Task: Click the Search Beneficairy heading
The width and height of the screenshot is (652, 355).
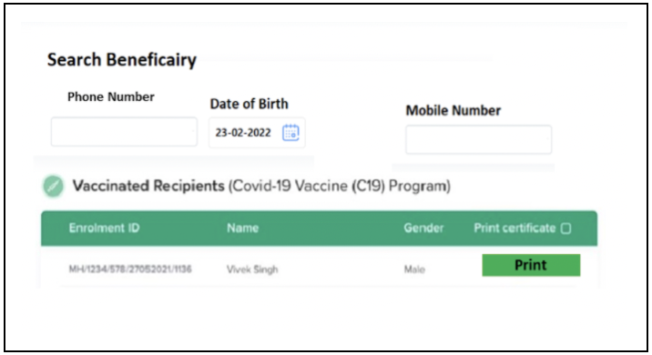Action: tap(121, 60)
